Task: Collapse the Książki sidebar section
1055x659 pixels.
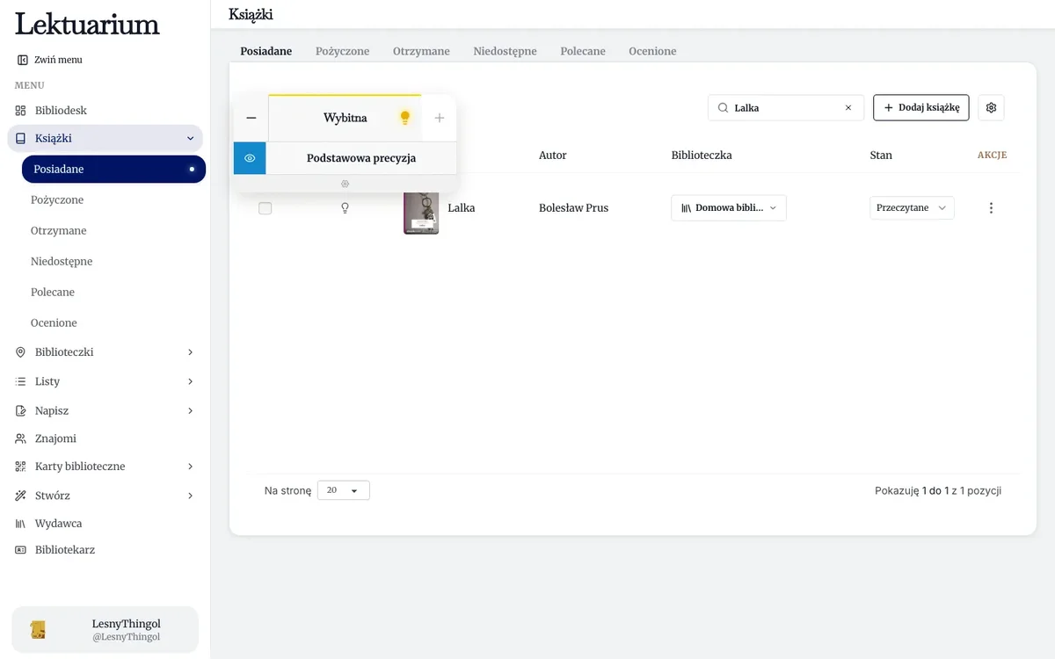Action: [190, 138]
